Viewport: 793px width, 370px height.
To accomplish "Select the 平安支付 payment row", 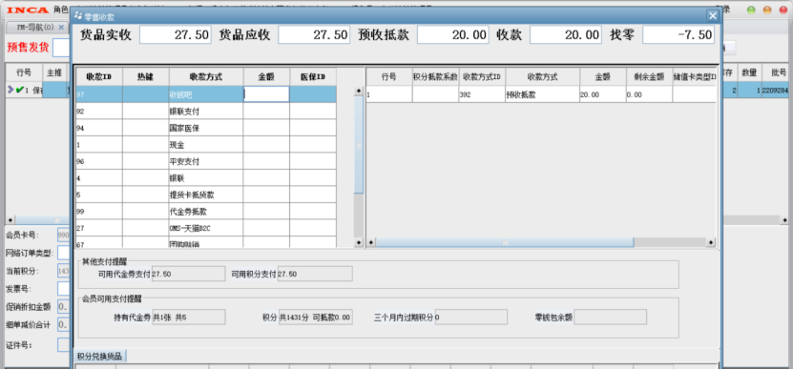I will 206,161.
